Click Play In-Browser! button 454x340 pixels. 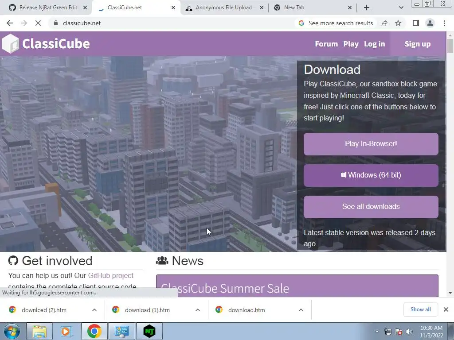pos(371,144)
